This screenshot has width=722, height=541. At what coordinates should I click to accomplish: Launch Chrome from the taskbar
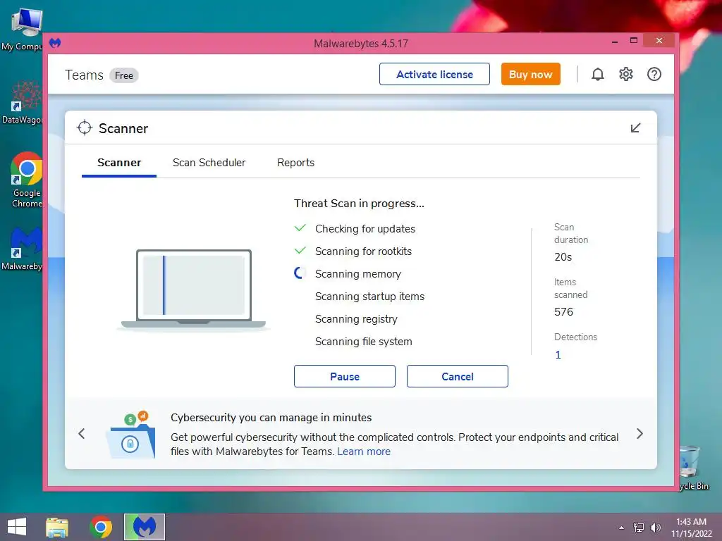click(101, 527)
